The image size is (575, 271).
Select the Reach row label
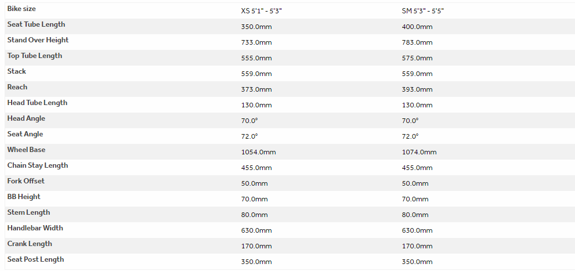coord(17,87)
